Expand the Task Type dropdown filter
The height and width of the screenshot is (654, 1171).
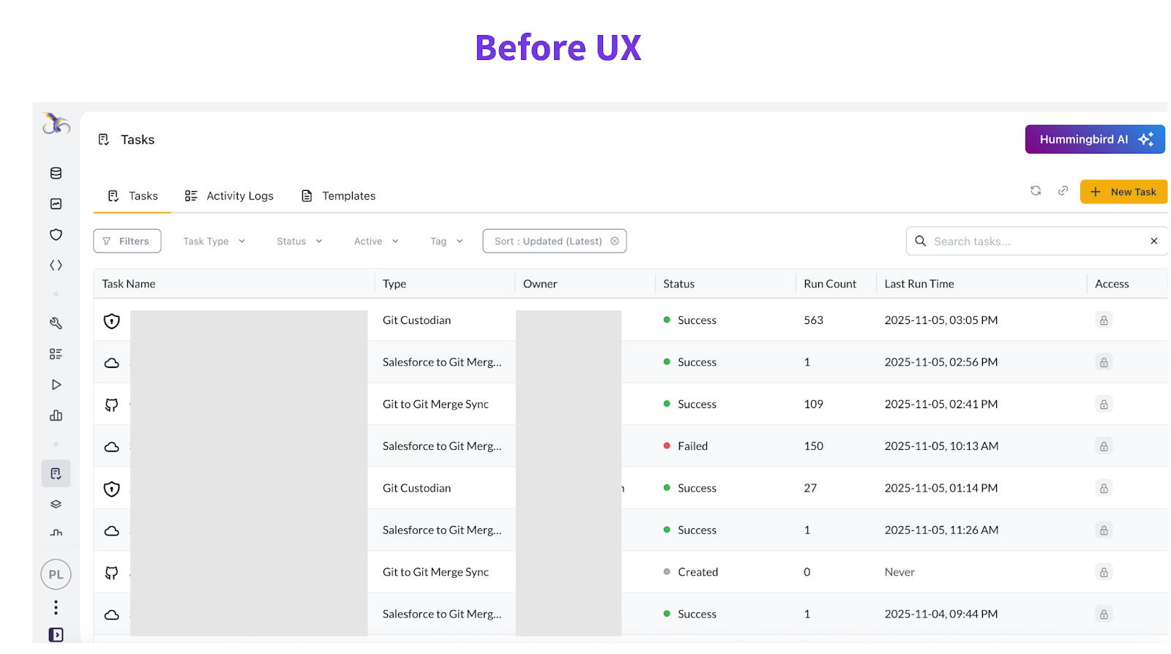[214, 241]
